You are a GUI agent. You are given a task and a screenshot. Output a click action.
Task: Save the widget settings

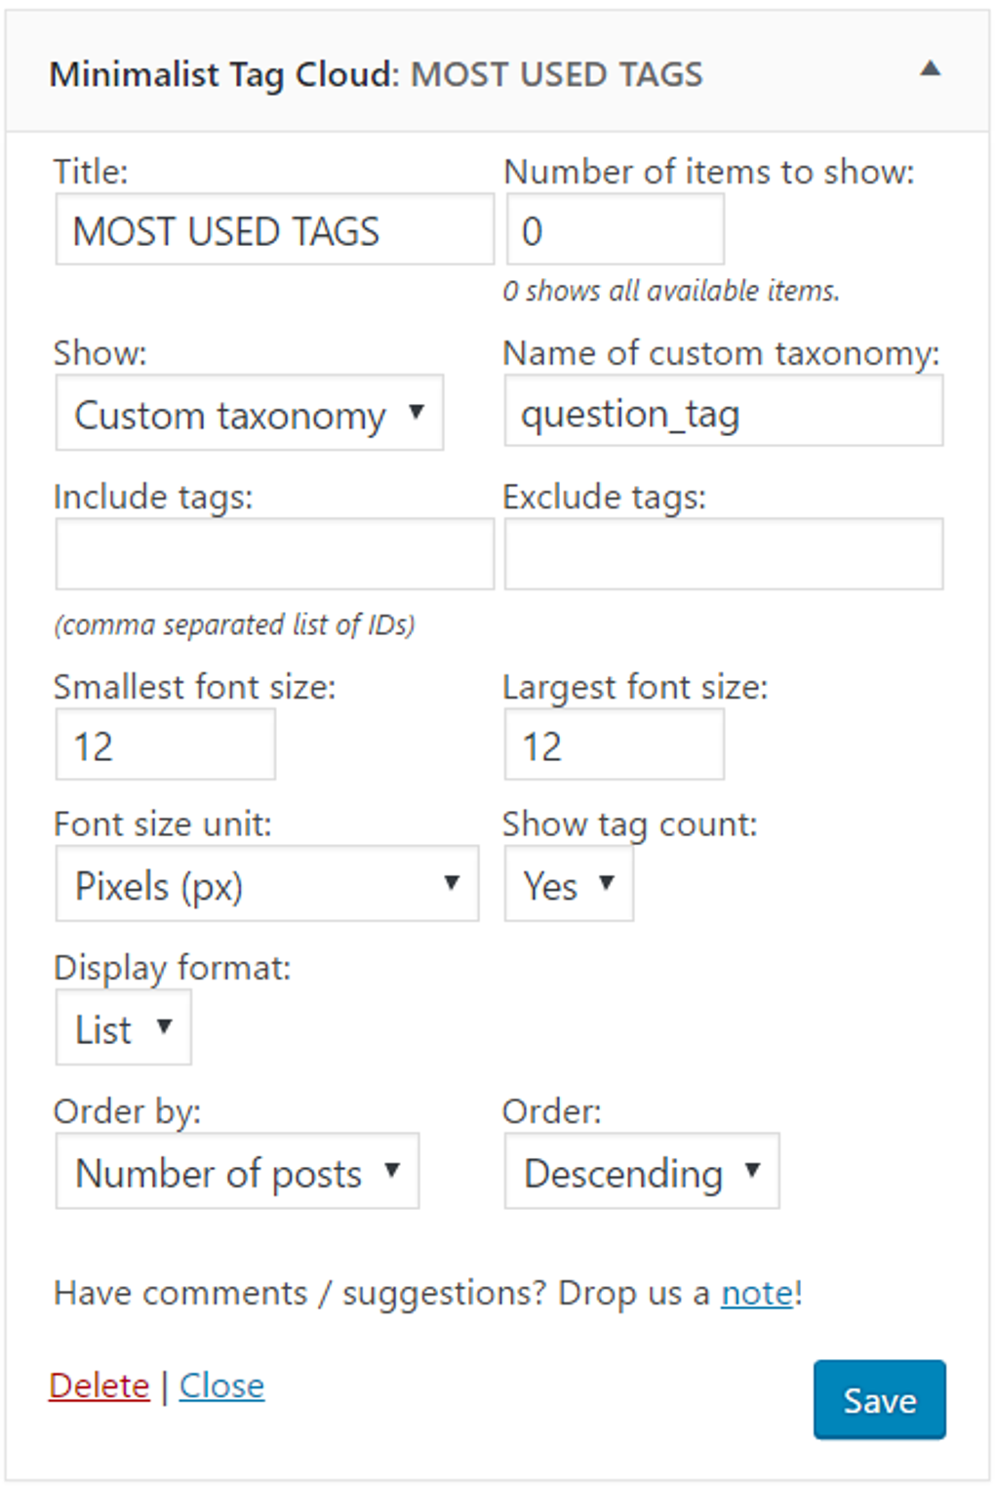(879, 1400)
